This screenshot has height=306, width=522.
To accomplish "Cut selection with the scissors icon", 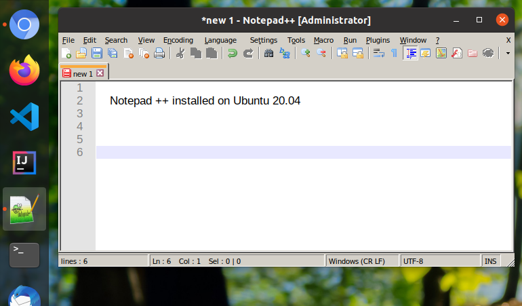I will click(180, 53).
